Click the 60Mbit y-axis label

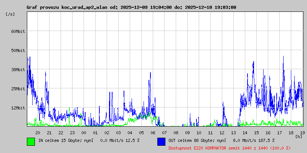(18, 31)
